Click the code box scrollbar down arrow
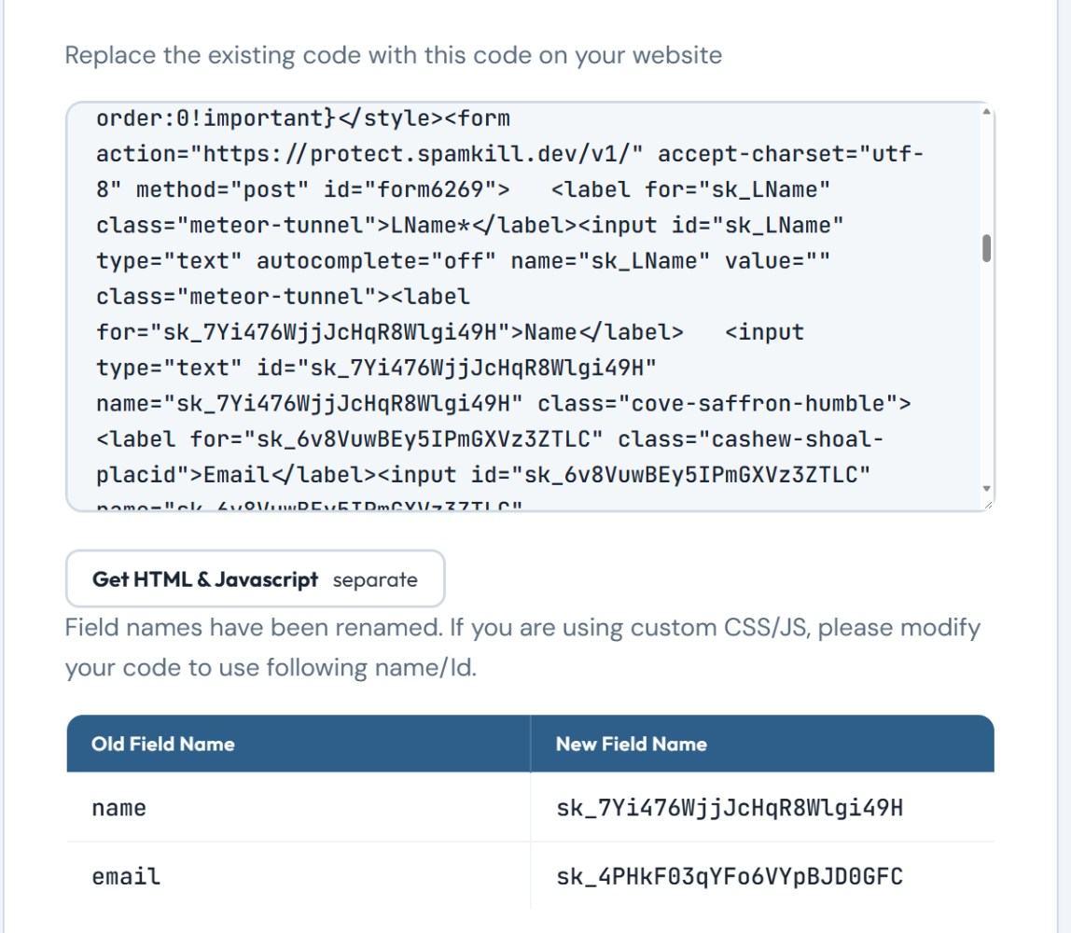This screenshot has width=1071, height=933. pos(985,488)
